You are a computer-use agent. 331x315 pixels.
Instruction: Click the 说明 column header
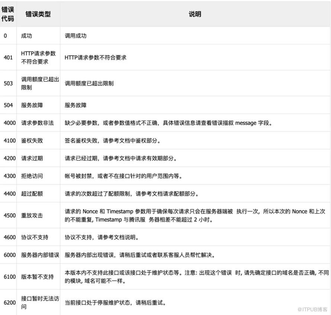(195, 14)
